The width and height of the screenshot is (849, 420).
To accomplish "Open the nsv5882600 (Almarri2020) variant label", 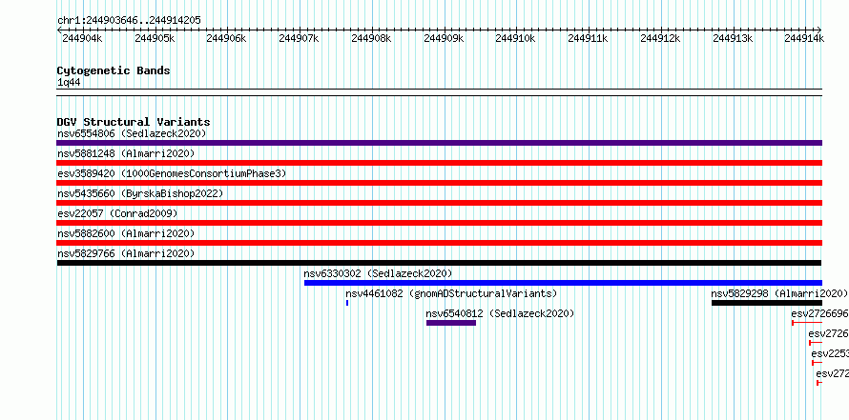I will coord(126,233).
